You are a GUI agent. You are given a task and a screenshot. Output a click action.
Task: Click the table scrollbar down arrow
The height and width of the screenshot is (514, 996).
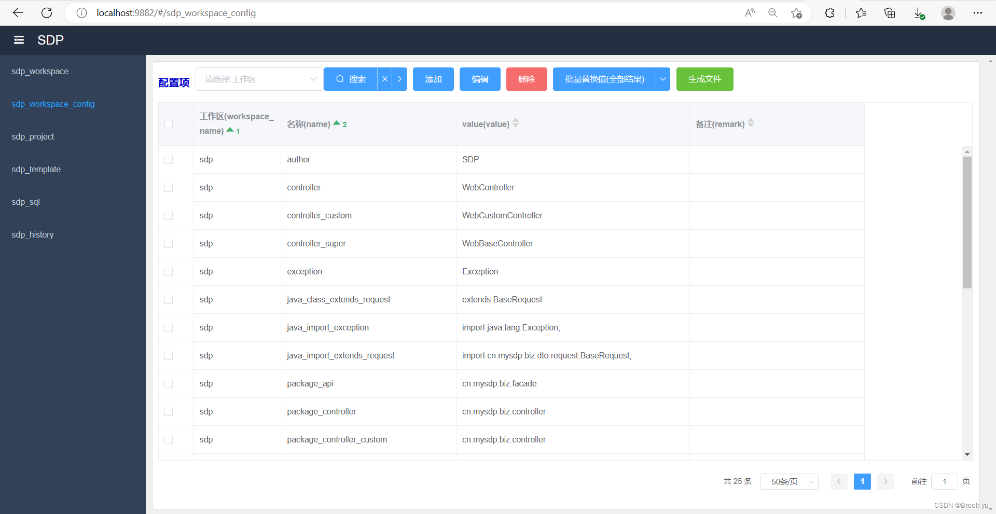click(967, 455)
